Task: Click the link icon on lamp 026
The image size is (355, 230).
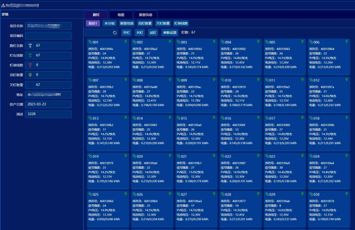Action: pyautogui.click(x=135, y=194)
